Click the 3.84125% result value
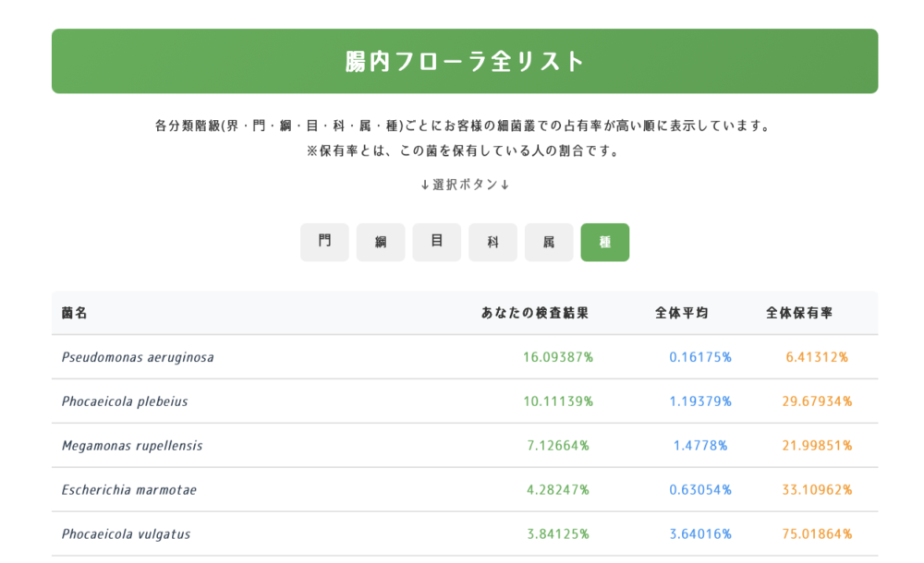Screen dimensions: 924x563 tap(558, 534)
